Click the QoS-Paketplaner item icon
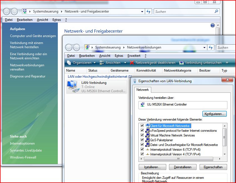This screenshot has height=183, width=236. pyautogui.click(x=148, y=140)
